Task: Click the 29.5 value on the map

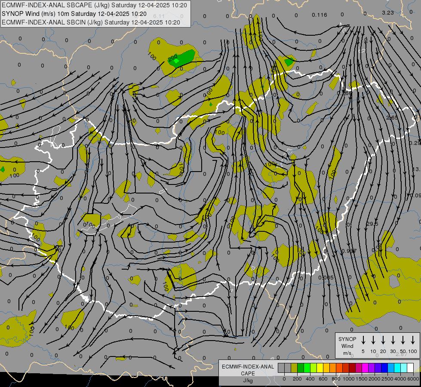Action: pyautogui.click(x=372, y=224)
